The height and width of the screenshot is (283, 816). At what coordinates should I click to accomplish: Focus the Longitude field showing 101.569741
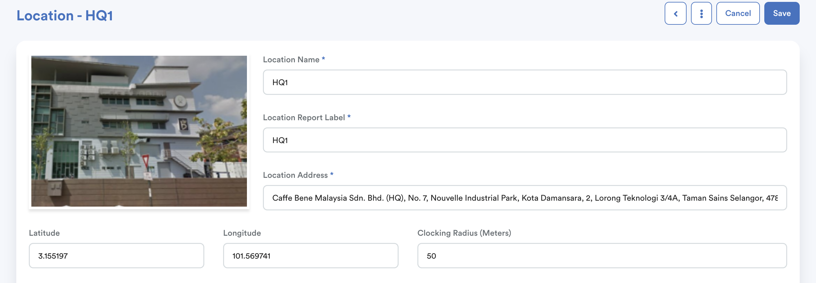[311, 256]
